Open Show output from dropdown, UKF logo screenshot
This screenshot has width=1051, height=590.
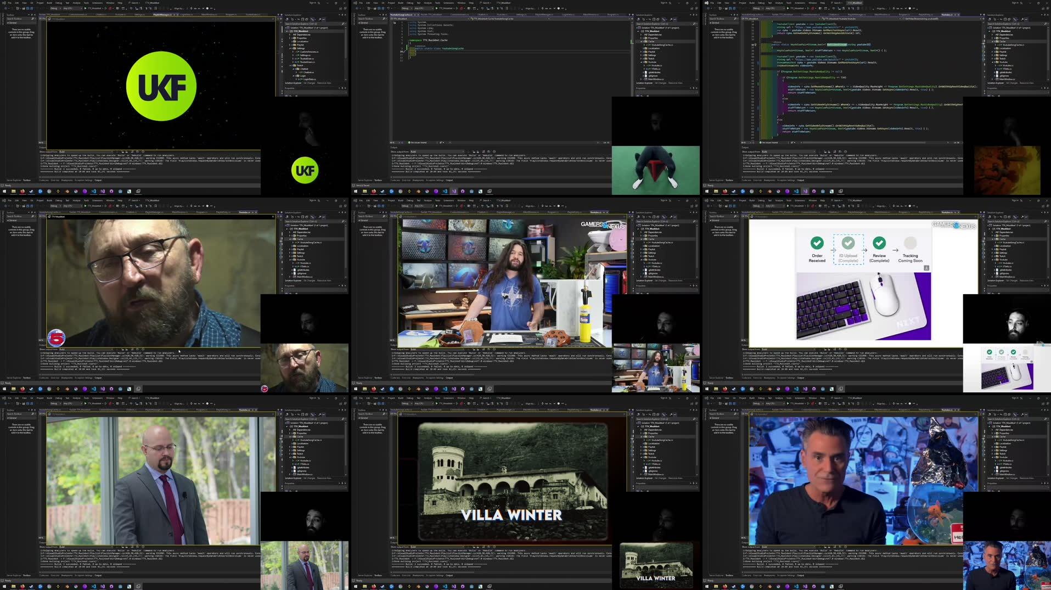[x=86, y=151]
